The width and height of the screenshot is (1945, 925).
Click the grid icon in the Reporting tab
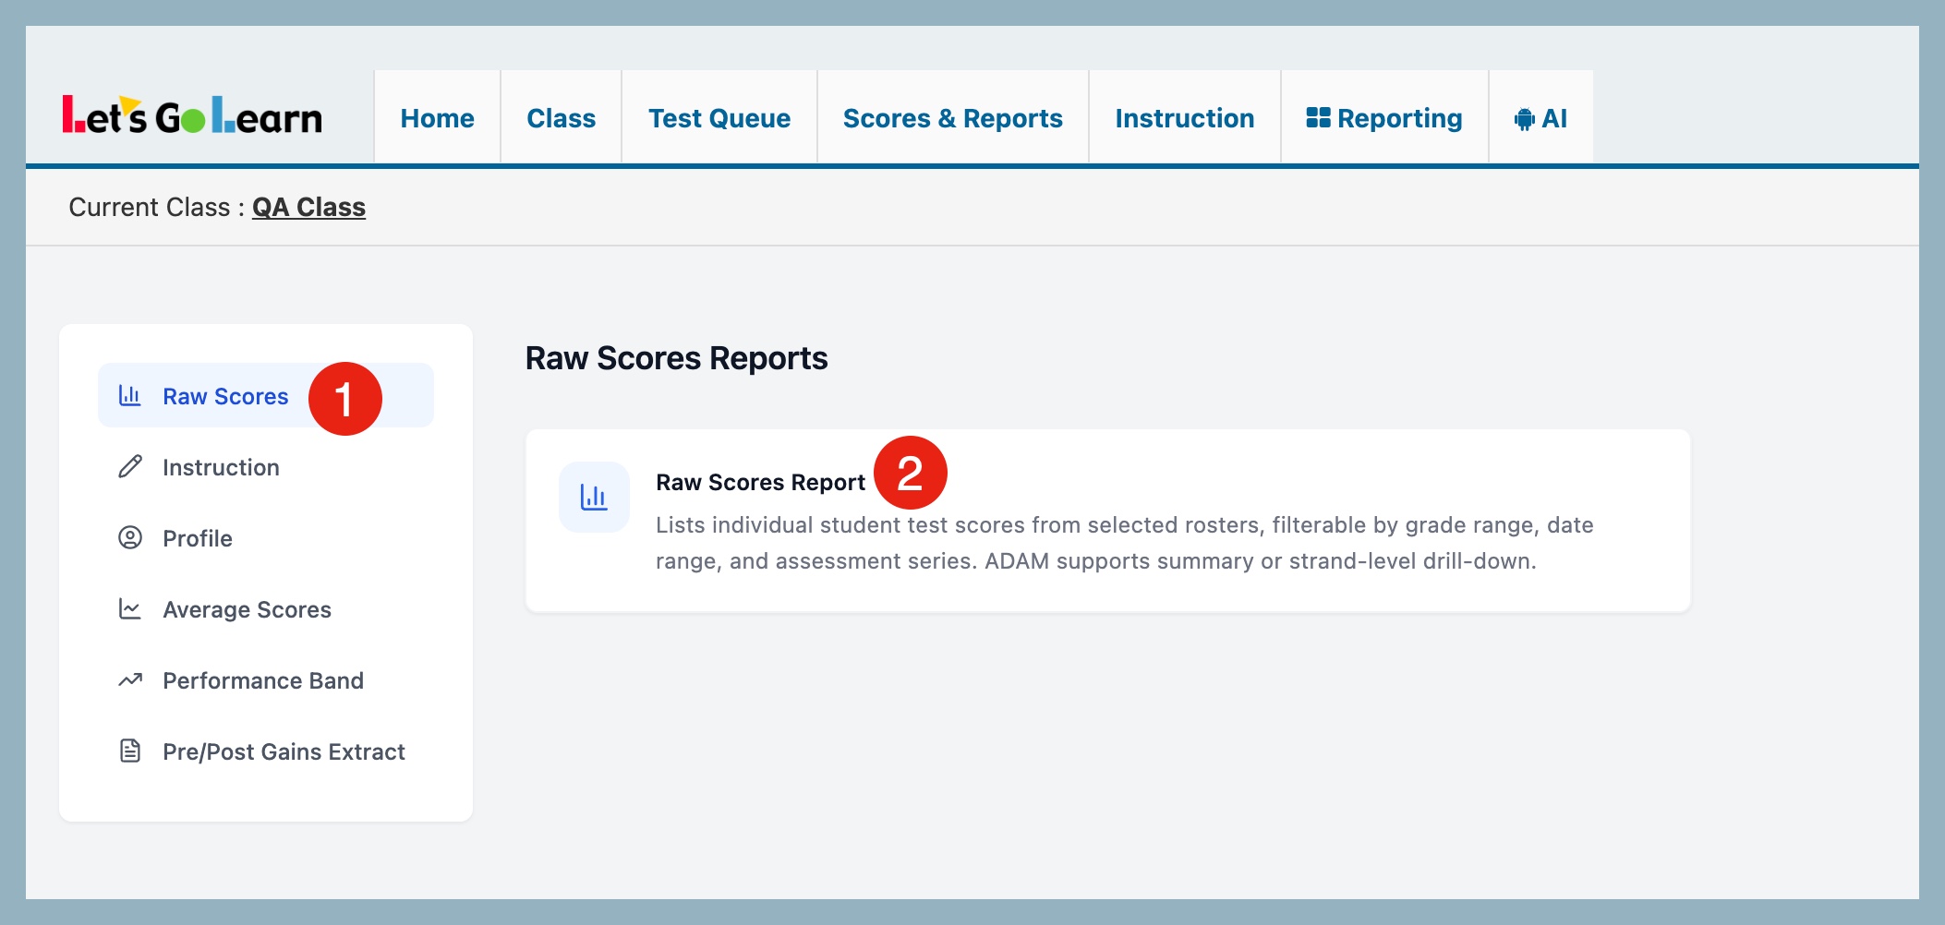click(1318, 118)
